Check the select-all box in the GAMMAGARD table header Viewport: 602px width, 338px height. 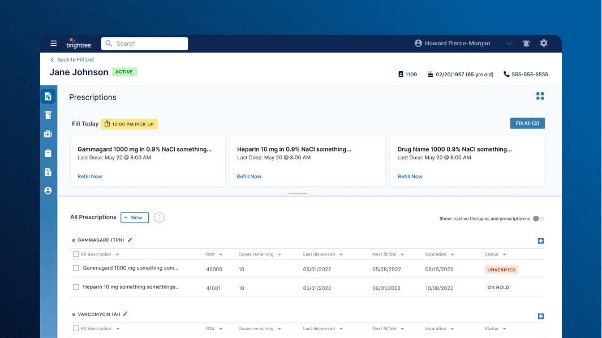click(76, 254)
